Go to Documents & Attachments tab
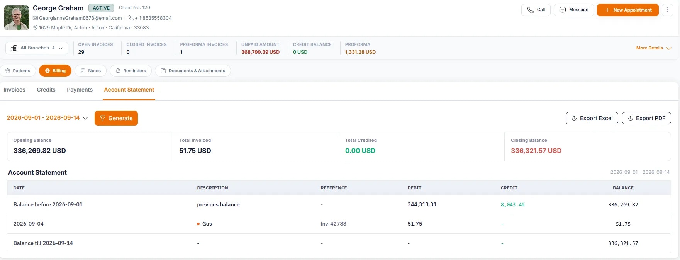The image size is (680, 260). (x=193, y=71)
